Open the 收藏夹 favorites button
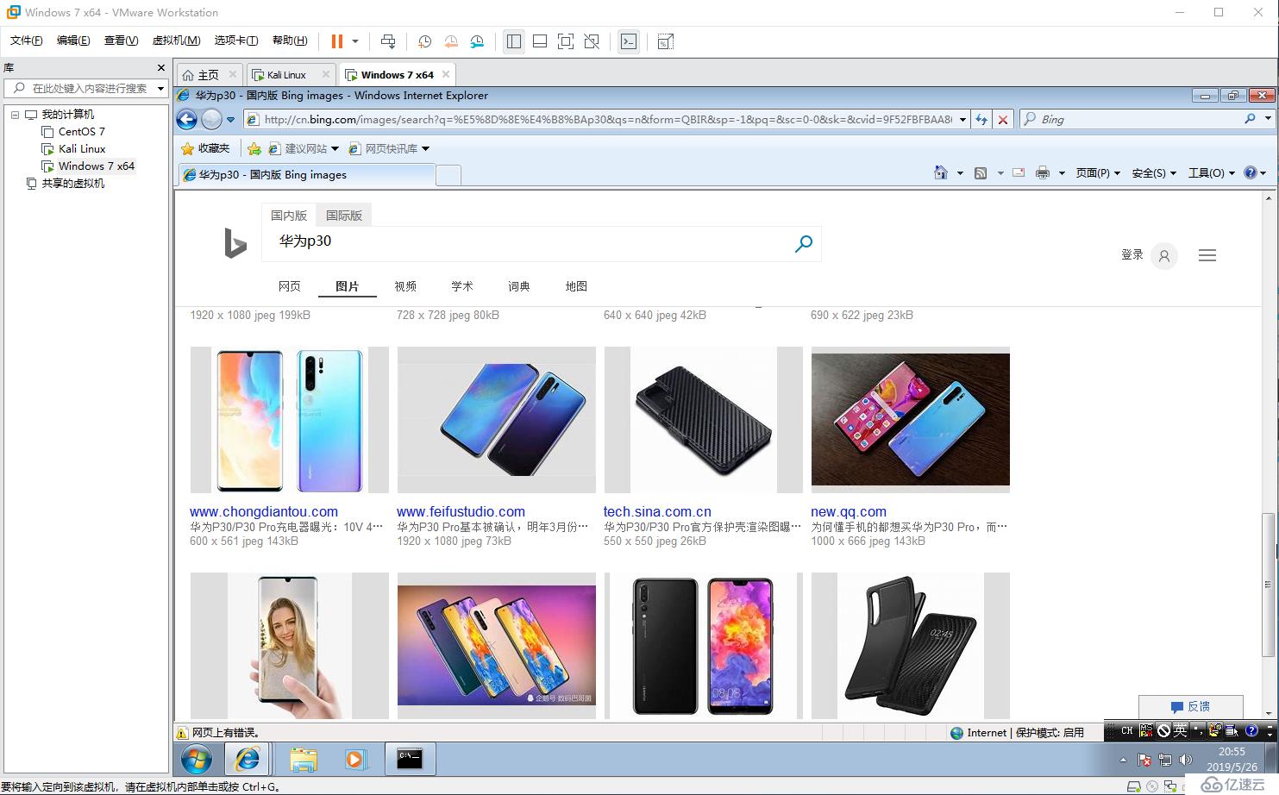The height and width of the screenshot is (795, 1279). tap(205, 148)
